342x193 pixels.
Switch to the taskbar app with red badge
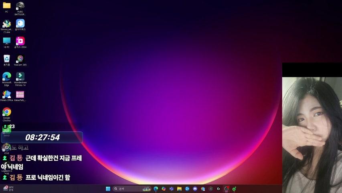tap(227, 189)
